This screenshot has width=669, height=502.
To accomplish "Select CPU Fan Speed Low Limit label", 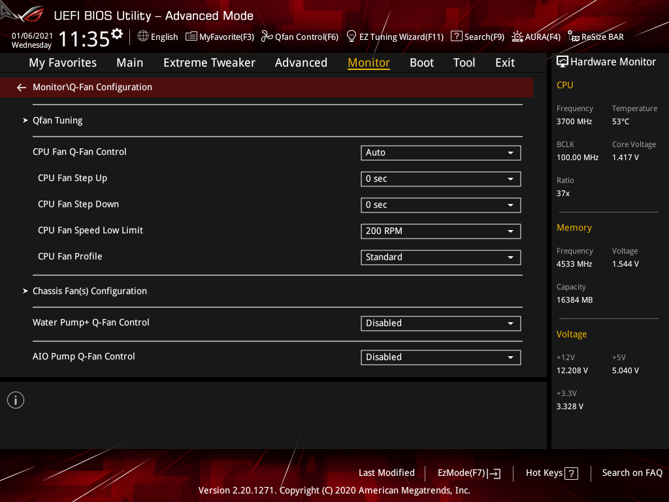I will coord(90,231).
